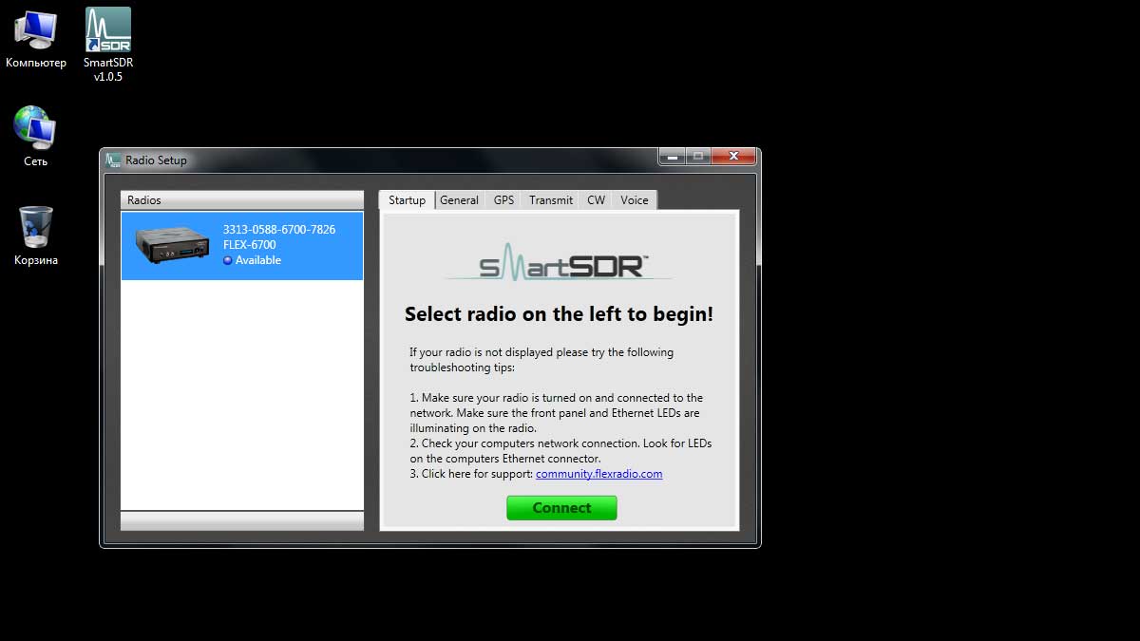The height and width of the screenshot is (641, 1140).
Task: Open the Transmit tab
Action: click(x=551, y=200)
